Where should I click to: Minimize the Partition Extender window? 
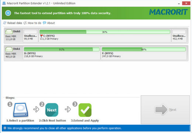pos(179,3)
